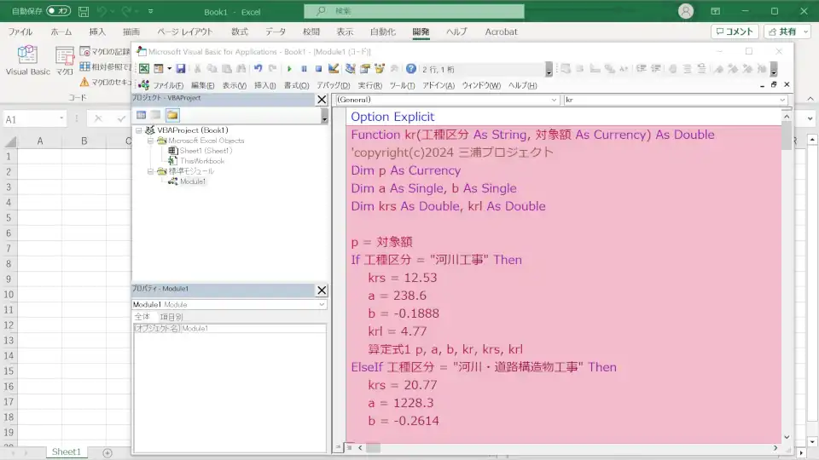This screenshot has width=819, height=460.
Task: Collapse the VBAProject (Book1) tree node
Action: [x=139, y=130]
